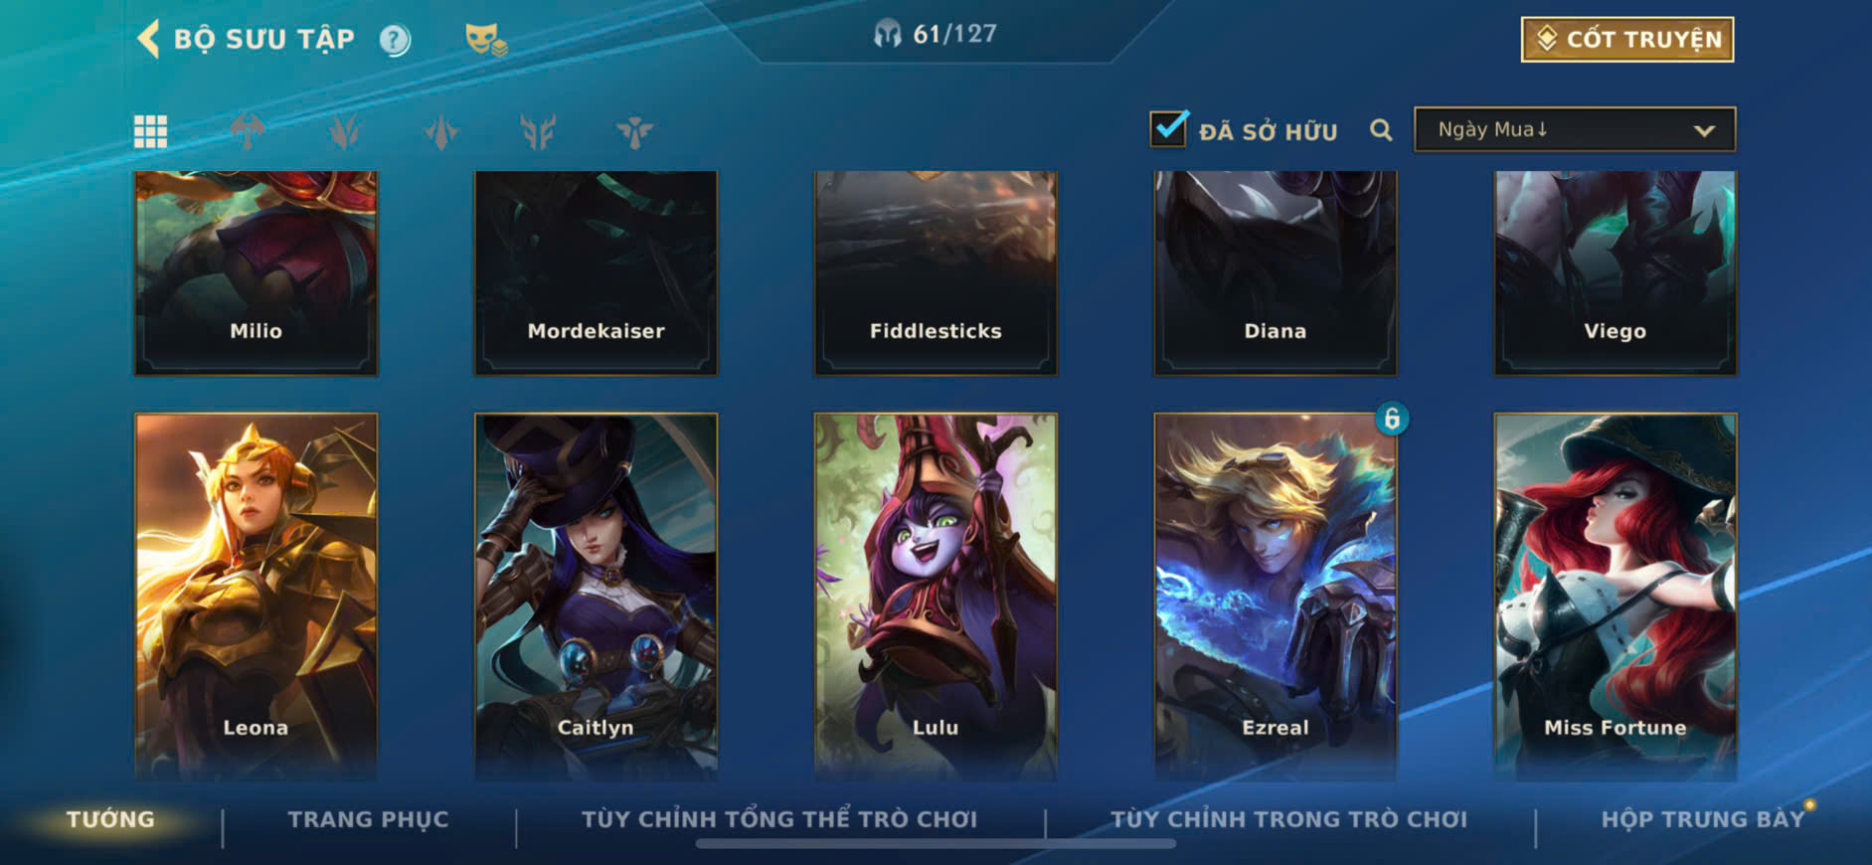Filter by the fifth role icon
The width and height of the screenshot is (1872, 865).
pos(634,131)
